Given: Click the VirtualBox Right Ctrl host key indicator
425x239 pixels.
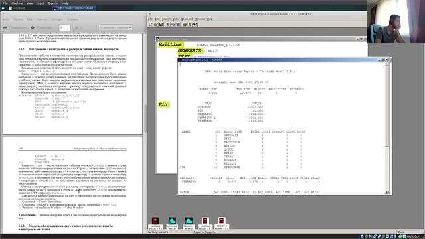Looking at the screenshot, I should [413, 236].
